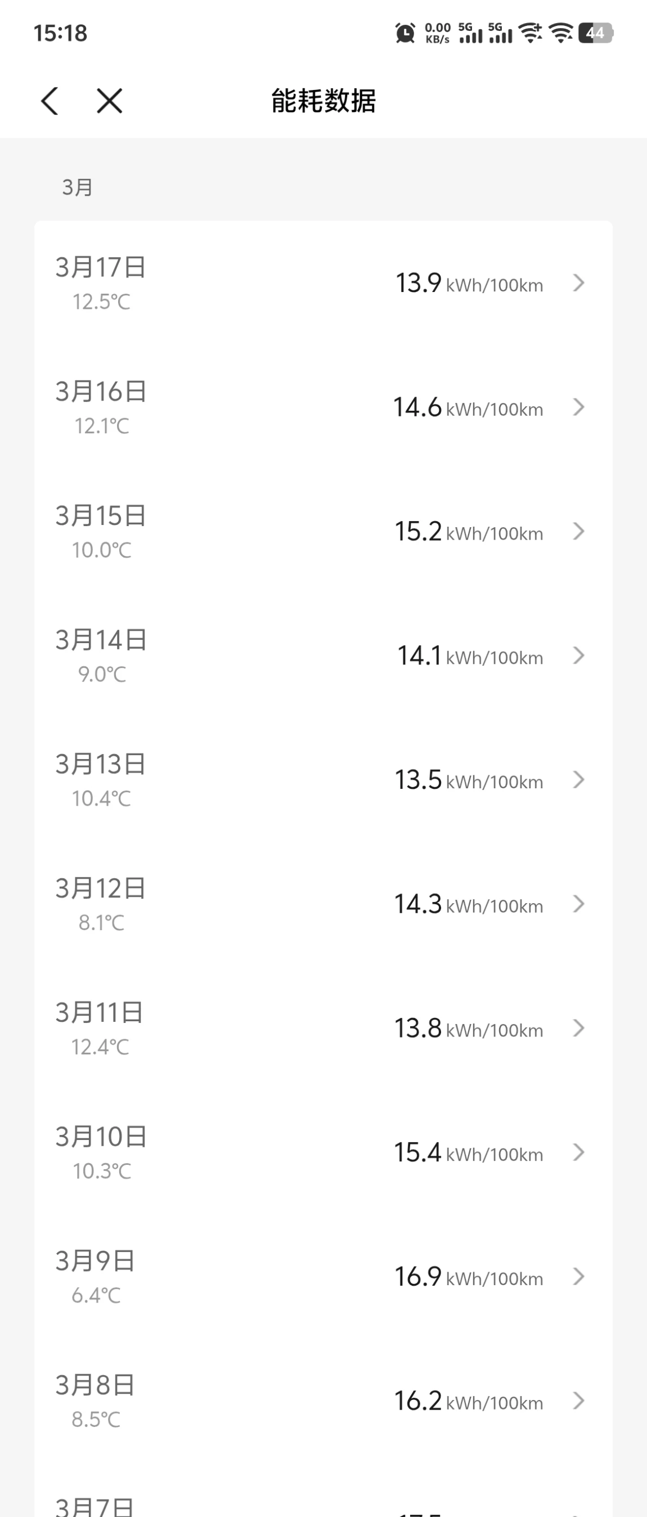This screenshot has width=647, height=1517.
Task: Tap the back arrow icon
Action: point(50,101)
